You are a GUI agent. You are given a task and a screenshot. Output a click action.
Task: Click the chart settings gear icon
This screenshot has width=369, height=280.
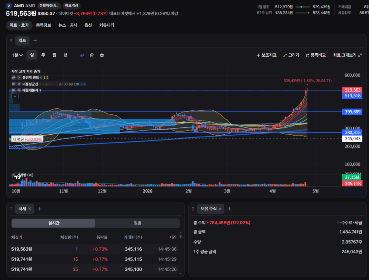coord(102,55)
